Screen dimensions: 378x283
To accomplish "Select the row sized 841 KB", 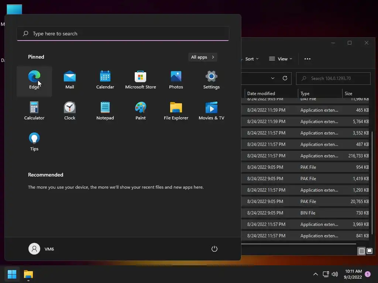I will tap(305, 236).
